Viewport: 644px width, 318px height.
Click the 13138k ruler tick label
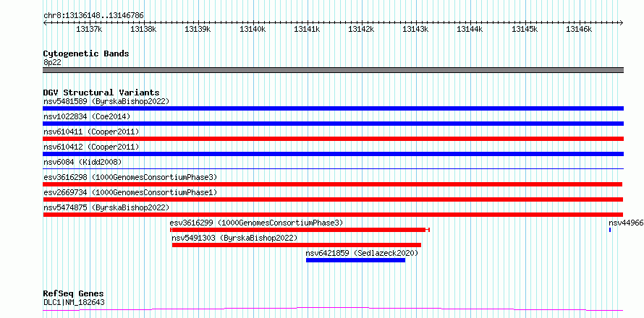pos(143,29)
